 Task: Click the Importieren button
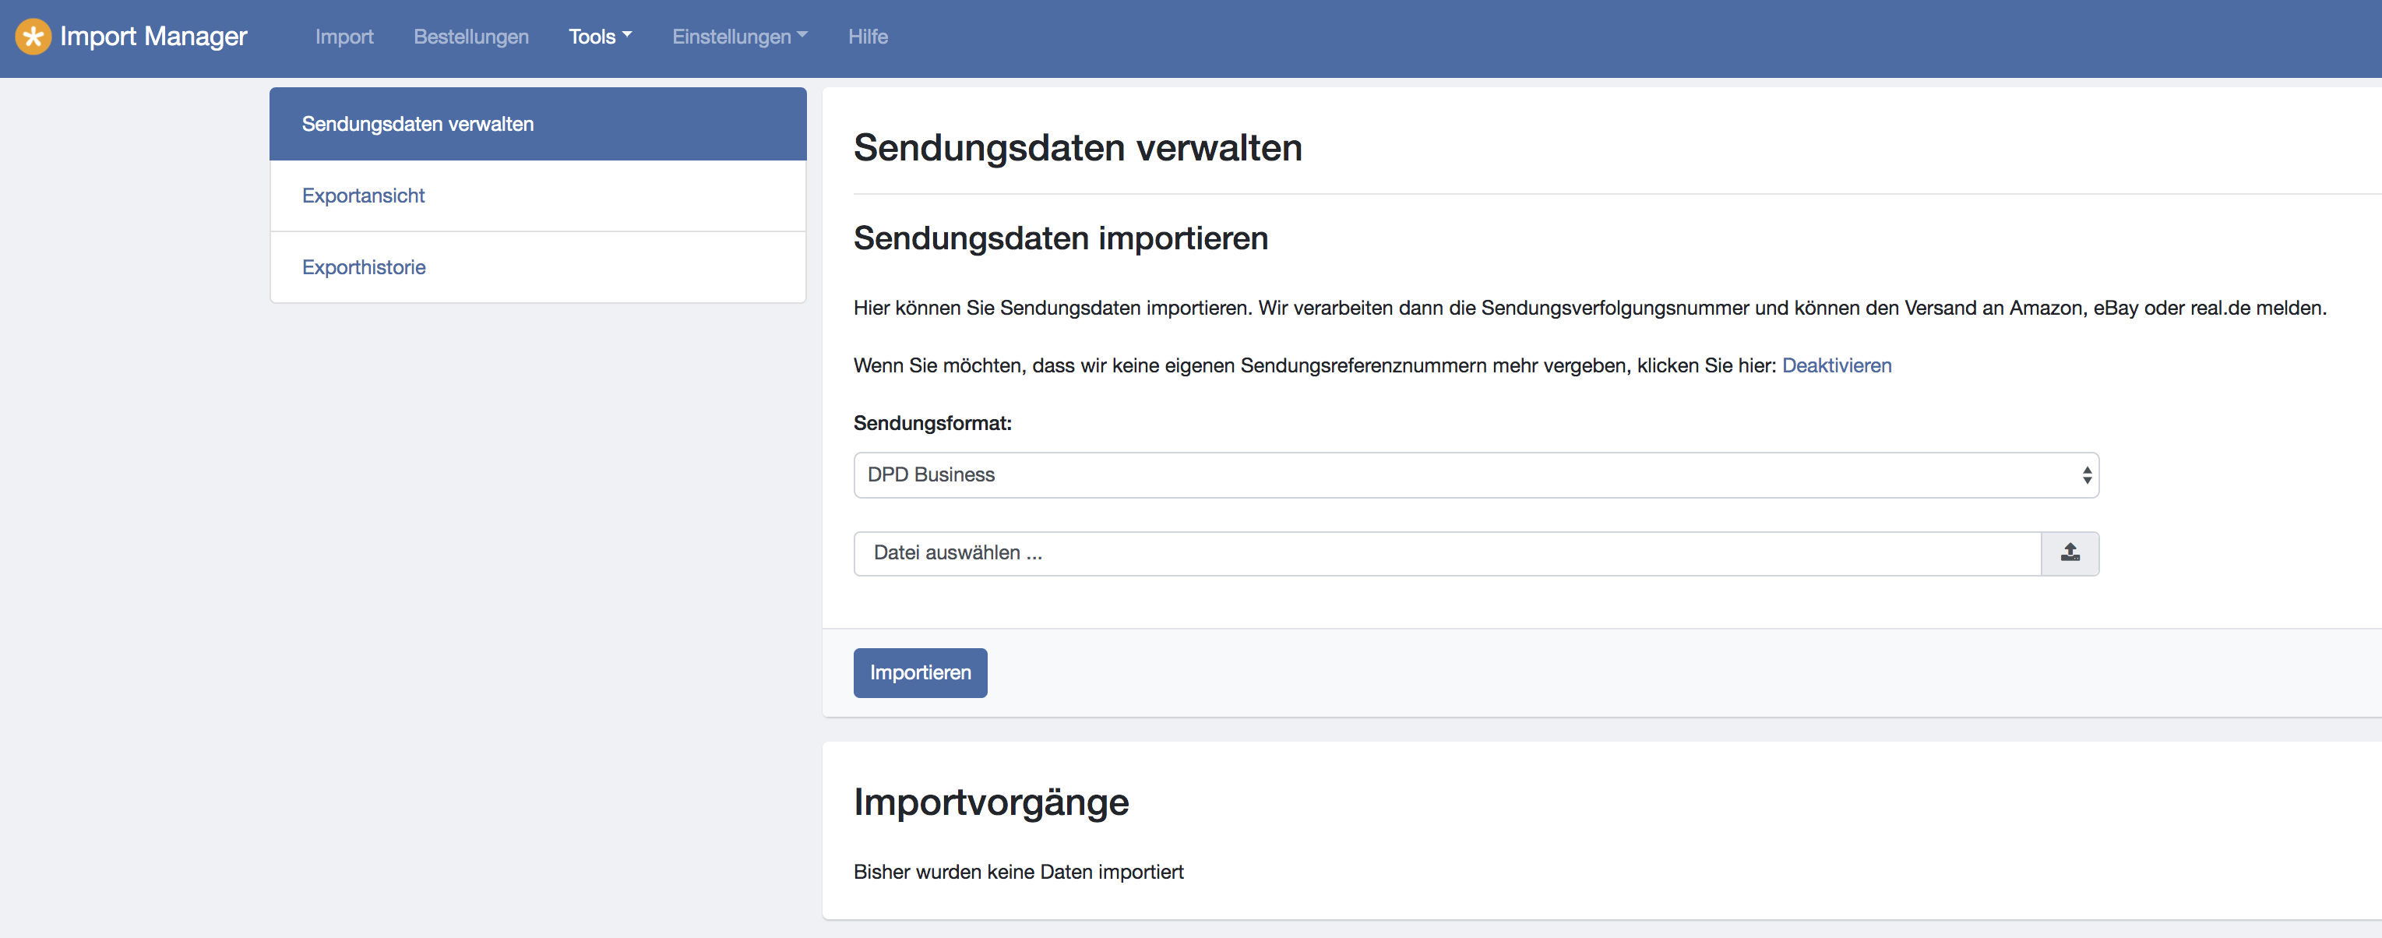click(920, 672)
